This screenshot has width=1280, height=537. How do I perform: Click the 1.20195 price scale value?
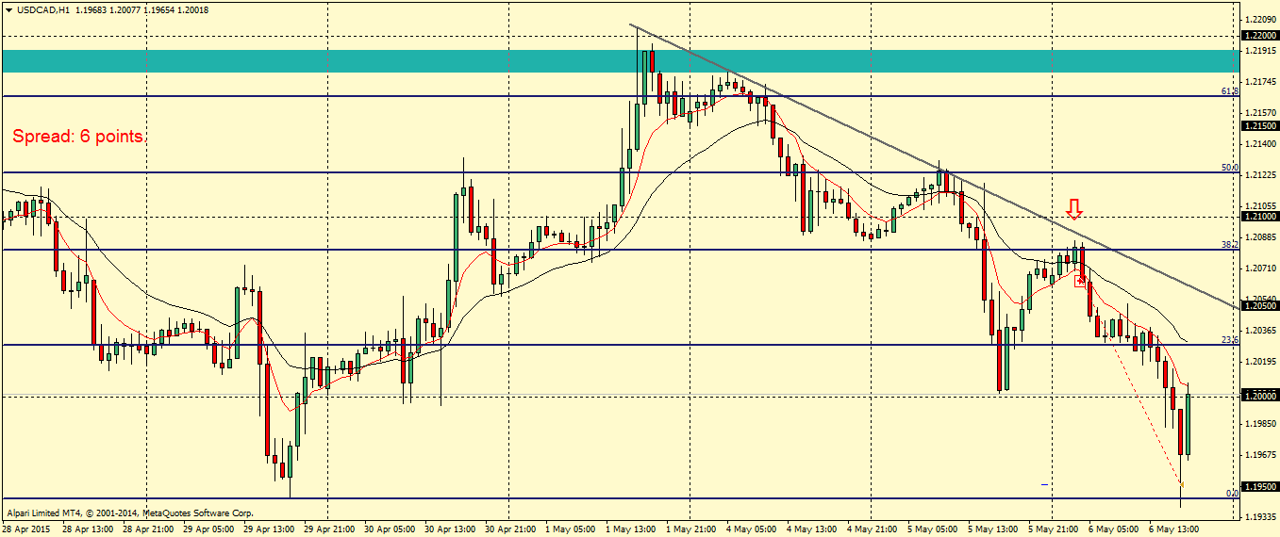tap(1261, 361)
